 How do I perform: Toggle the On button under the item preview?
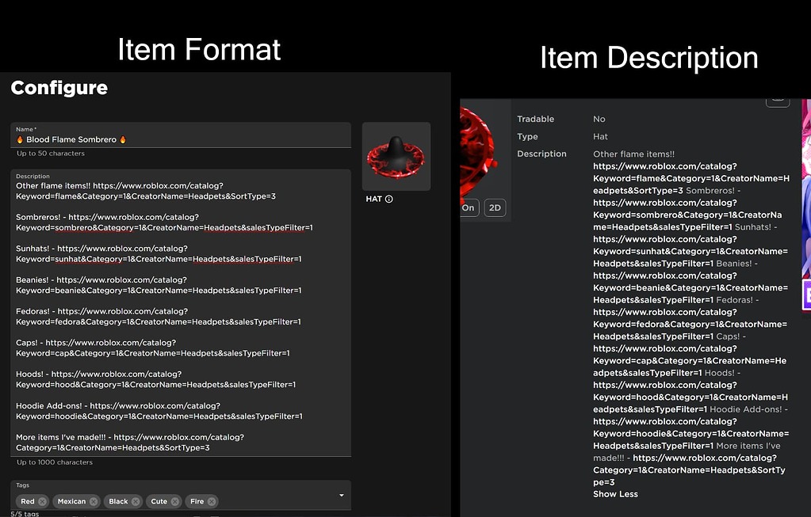468,207
